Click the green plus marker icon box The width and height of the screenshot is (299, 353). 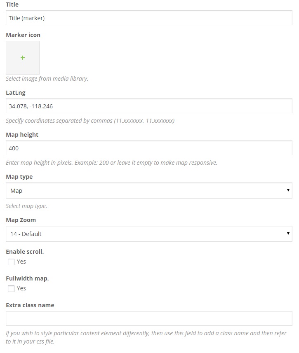23,58
